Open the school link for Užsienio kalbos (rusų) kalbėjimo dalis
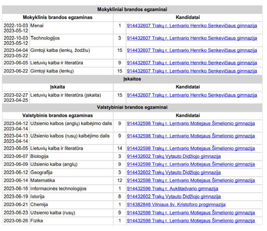The width and height of the screenshot is (267, 231). point(191,136)
